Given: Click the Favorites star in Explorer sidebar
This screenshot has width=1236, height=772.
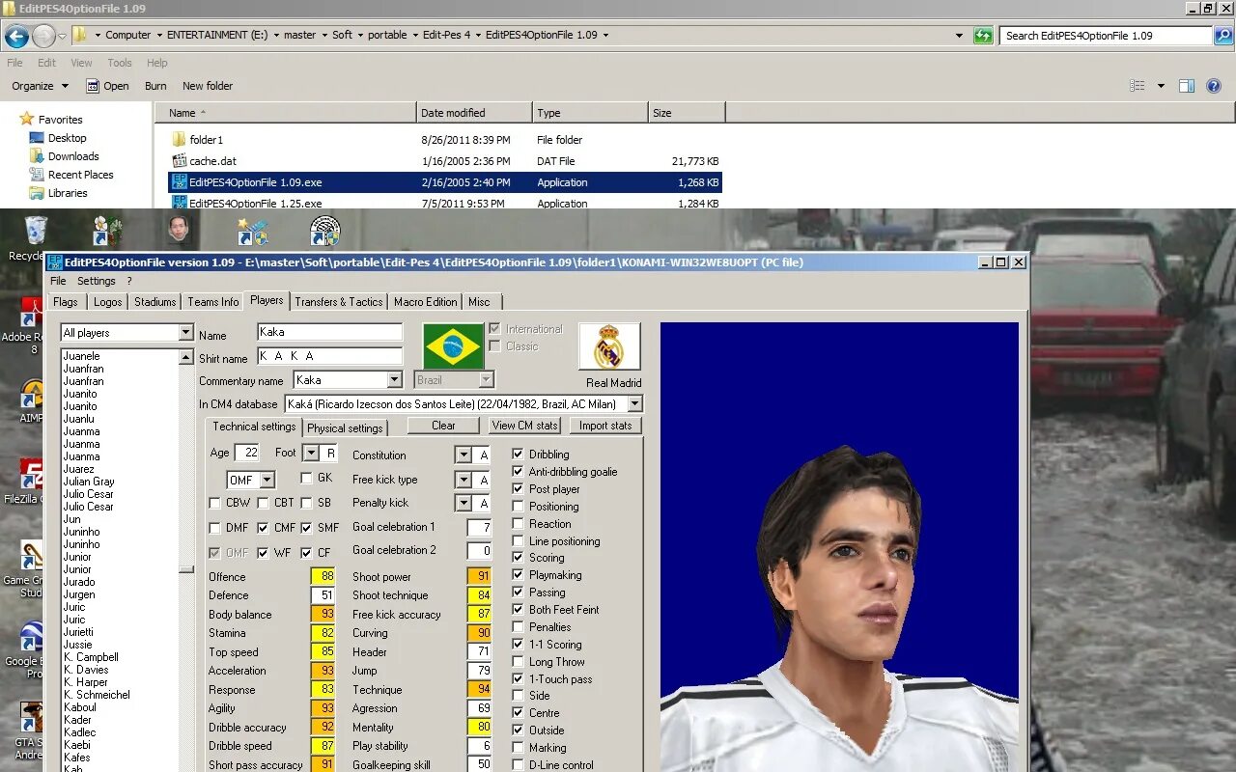Looking at the screenshot, I should (27, 120).
